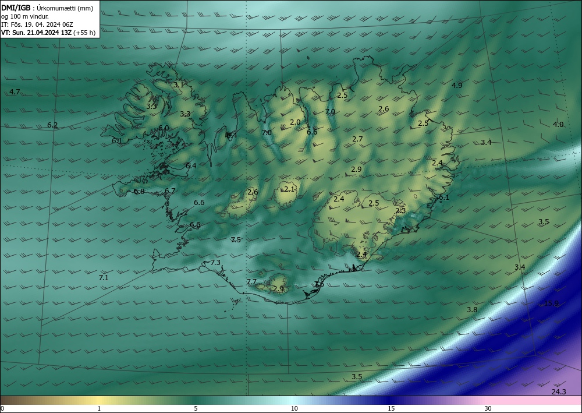This screenshot has height=413, width=582.
Task: Click the 6.8 value on the map
Action: pos(139,192)
